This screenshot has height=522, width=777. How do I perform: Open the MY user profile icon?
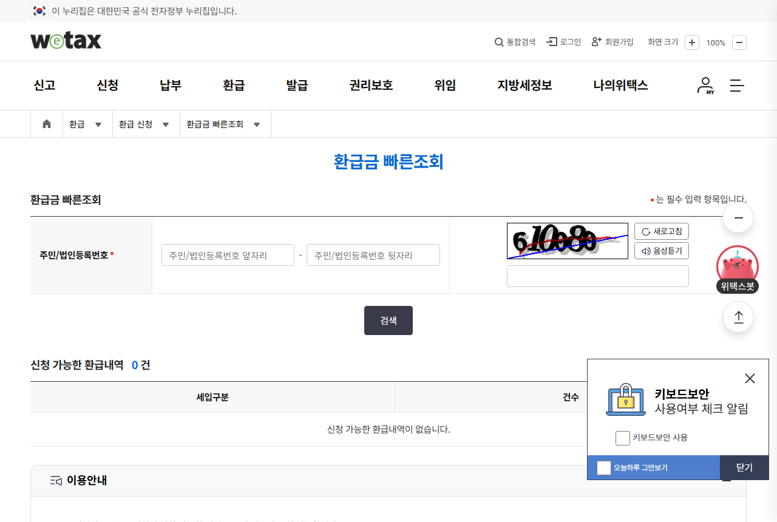705,86
